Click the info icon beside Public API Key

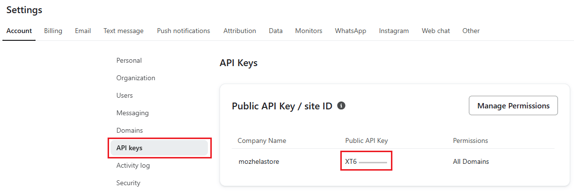click(x=341, y=105)
